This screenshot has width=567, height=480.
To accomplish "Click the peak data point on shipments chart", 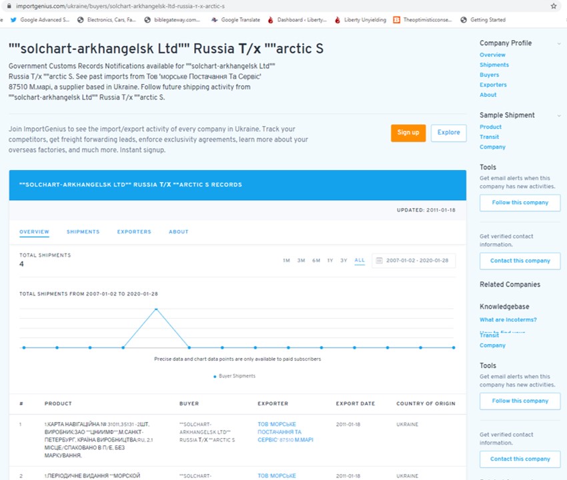I will (156, 309).
